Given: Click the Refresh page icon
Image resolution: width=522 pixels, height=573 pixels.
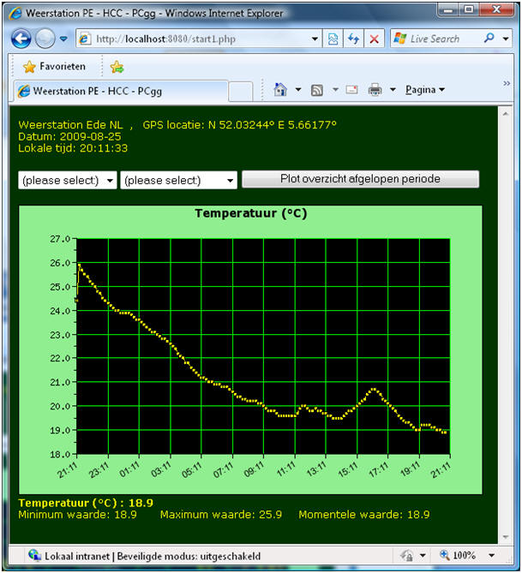Looking at the screenshot, I should tap(353, 39).
